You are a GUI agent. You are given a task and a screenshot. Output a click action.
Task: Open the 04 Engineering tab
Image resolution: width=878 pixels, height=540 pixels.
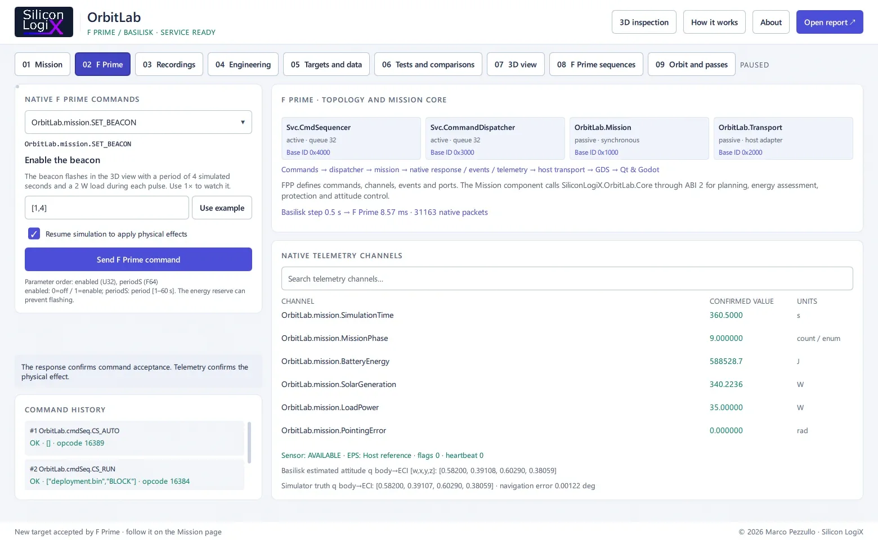[x=243, y=64]
